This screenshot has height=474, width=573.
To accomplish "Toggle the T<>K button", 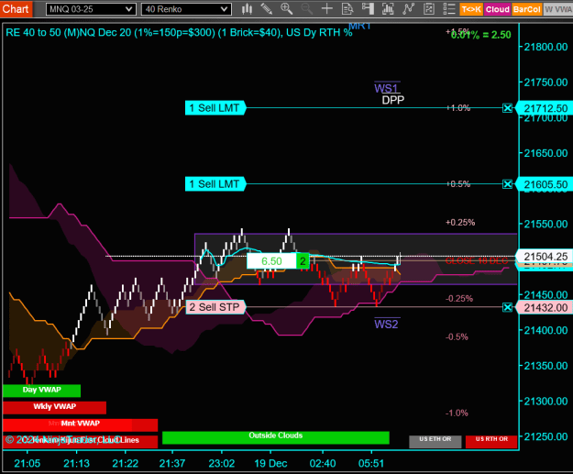I will pyautogui.click(x=471, y=9).
